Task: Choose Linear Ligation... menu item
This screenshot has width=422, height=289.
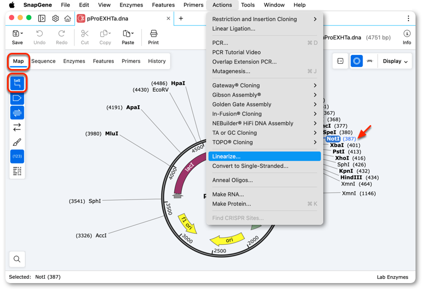Action: point(264,29)
